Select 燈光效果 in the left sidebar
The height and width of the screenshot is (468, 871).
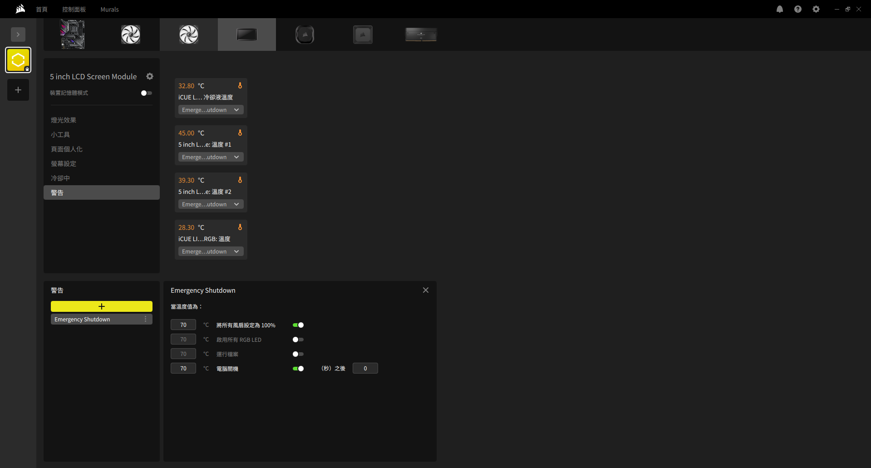pyautogui.click(x=64, y=120)
